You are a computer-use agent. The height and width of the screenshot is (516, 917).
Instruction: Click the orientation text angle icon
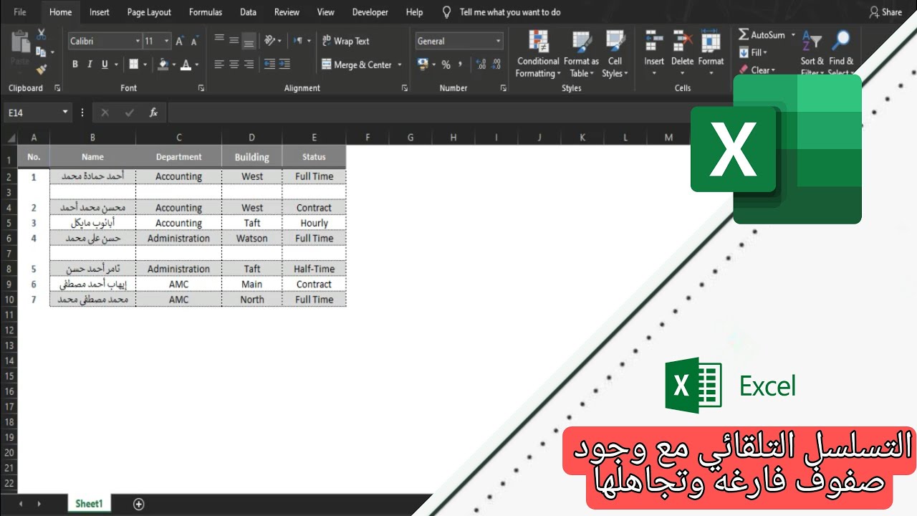[x=269, y=41]
